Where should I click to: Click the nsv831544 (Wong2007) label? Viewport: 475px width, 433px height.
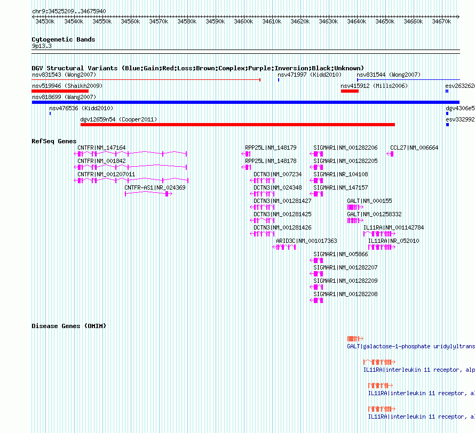coord(389,75)
